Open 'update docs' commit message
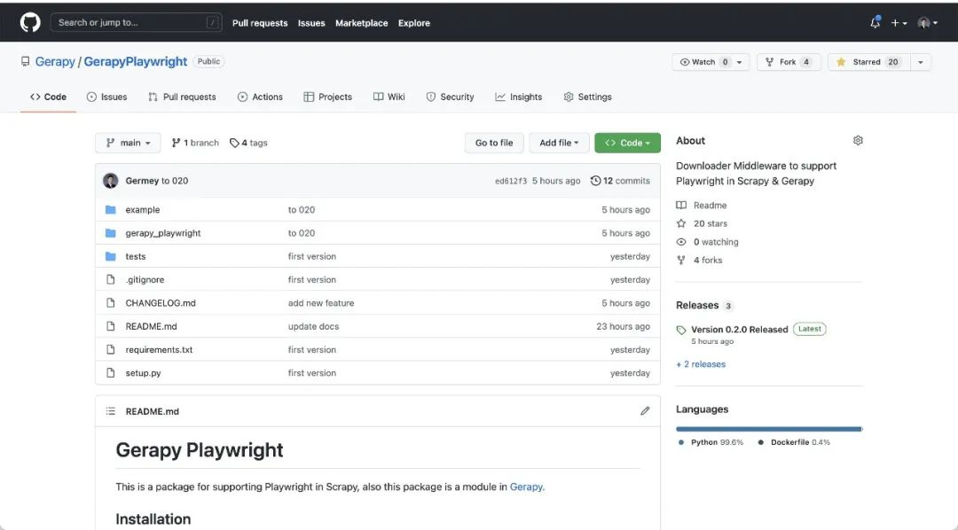 click(313, 326)
